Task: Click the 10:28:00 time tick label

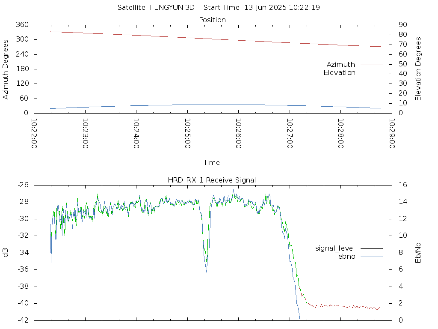Action: click(341, 134)
